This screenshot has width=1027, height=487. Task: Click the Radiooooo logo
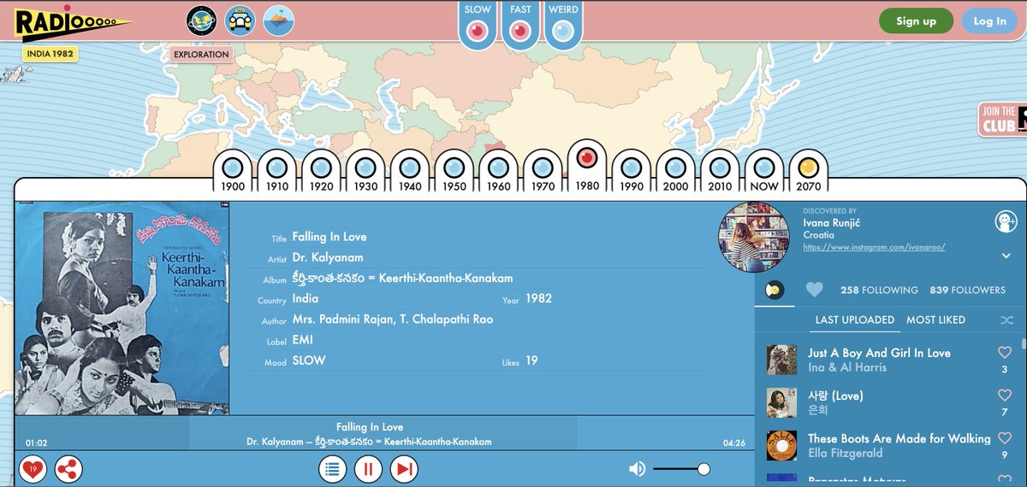[73, 21]
